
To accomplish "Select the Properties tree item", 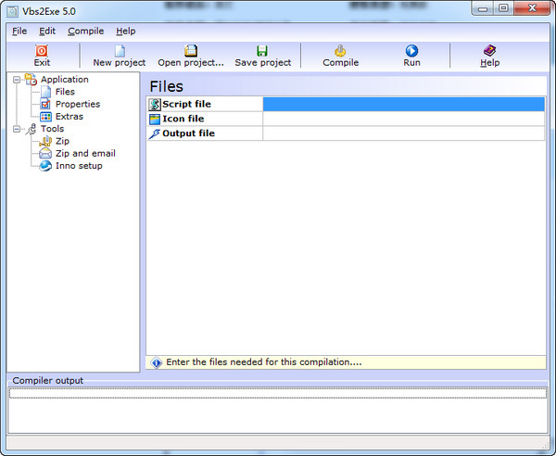I will pyautogui.click(x=78, y=104).
